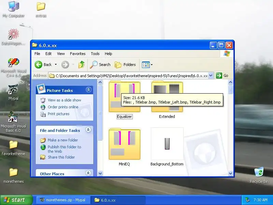Image resolution: width=273 pixels, height=205 pixels.
Task: Open the Help menu
Action: coord(108,54)
